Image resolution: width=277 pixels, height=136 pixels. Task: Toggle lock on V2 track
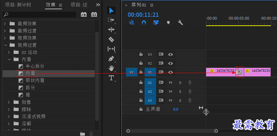point(141,63)
